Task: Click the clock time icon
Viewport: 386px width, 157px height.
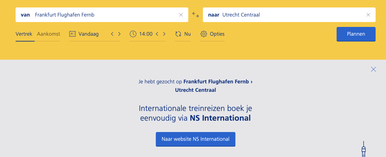Action: point(133,34)
